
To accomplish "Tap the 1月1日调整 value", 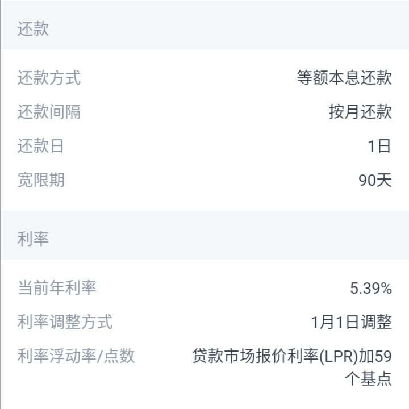I will click(x=352, y=322).
